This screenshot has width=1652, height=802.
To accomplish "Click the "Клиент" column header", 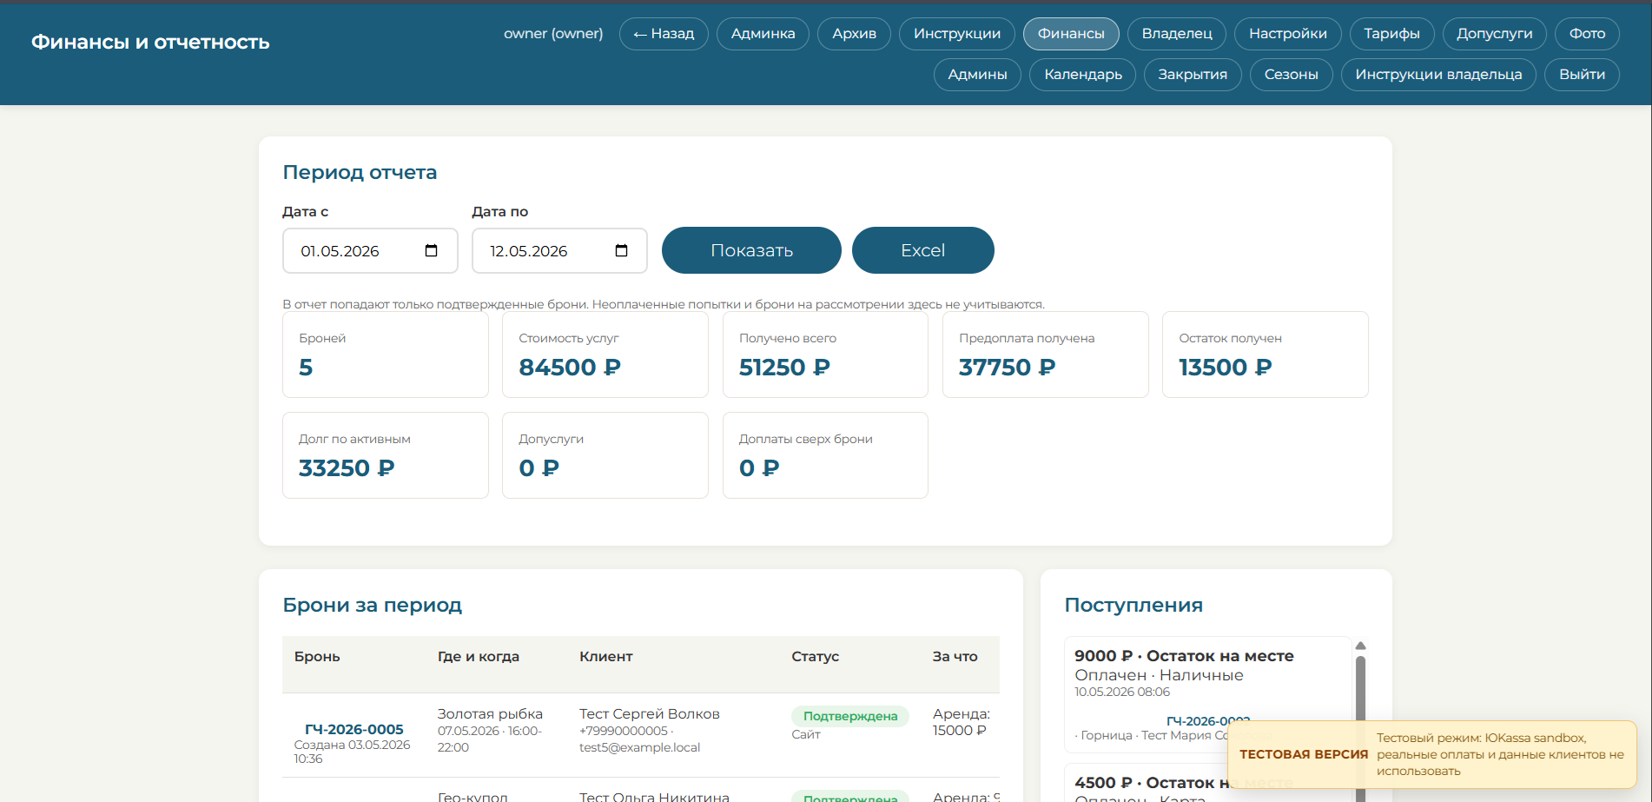I will 605,657.
